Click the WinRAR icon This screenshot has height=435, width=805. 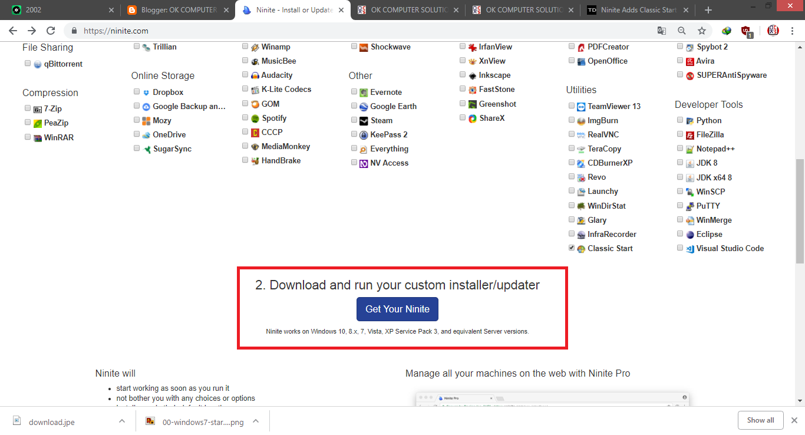(x=38, y=137)
